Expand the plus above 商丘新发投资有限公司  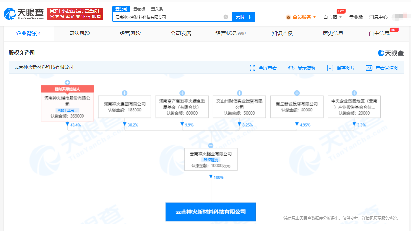pyautogui.click(x=297, y=93)
